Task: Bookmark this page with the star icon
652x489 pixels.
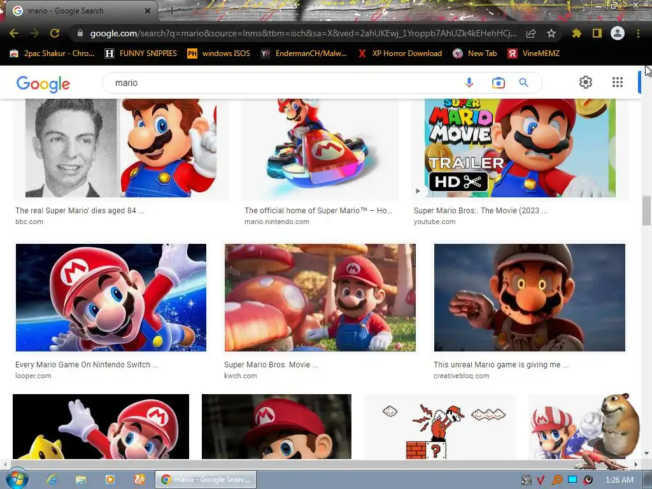Action: (551, 33)
